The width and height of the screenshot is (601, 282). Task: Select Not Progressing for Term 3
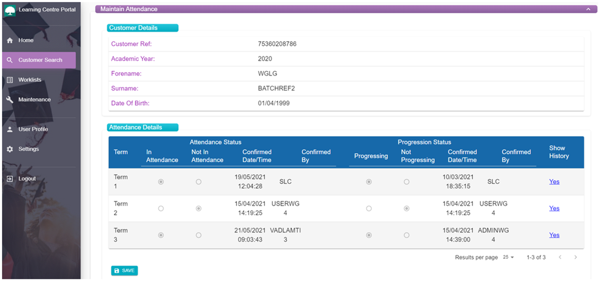coord(406,235)
